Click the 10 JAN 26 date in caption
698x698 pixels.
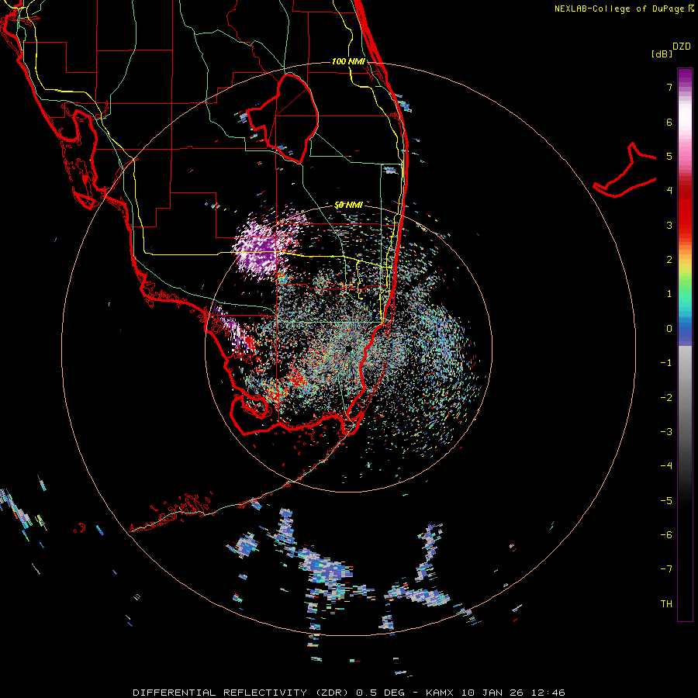491,693
